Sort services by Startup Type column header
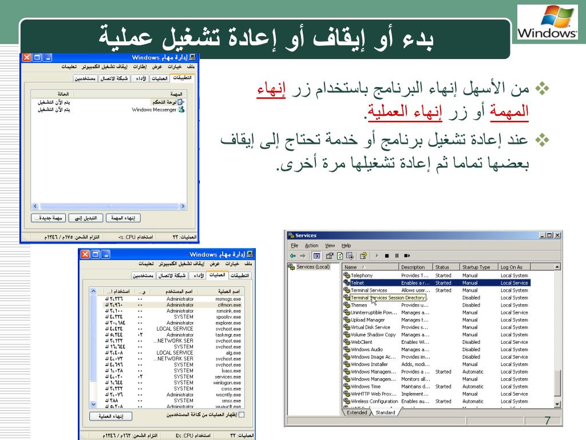The width and height of the screenshot is (586, 440). [x=479, y=267]
